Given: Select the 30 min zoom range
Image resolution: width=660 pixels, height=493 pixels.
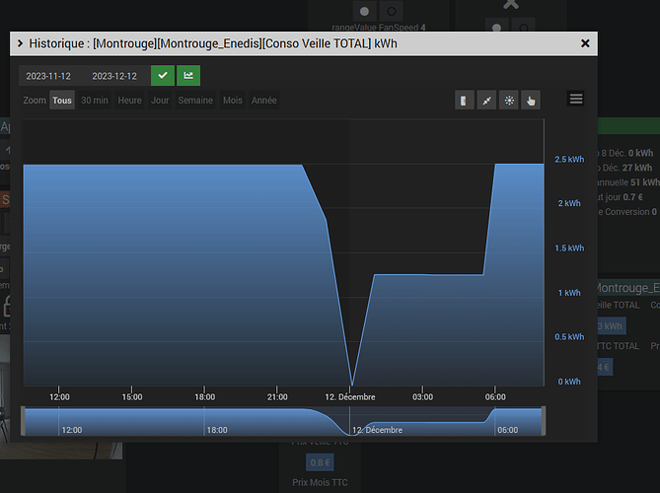Looking at the screenshot, I should click(x=95, y=101).
